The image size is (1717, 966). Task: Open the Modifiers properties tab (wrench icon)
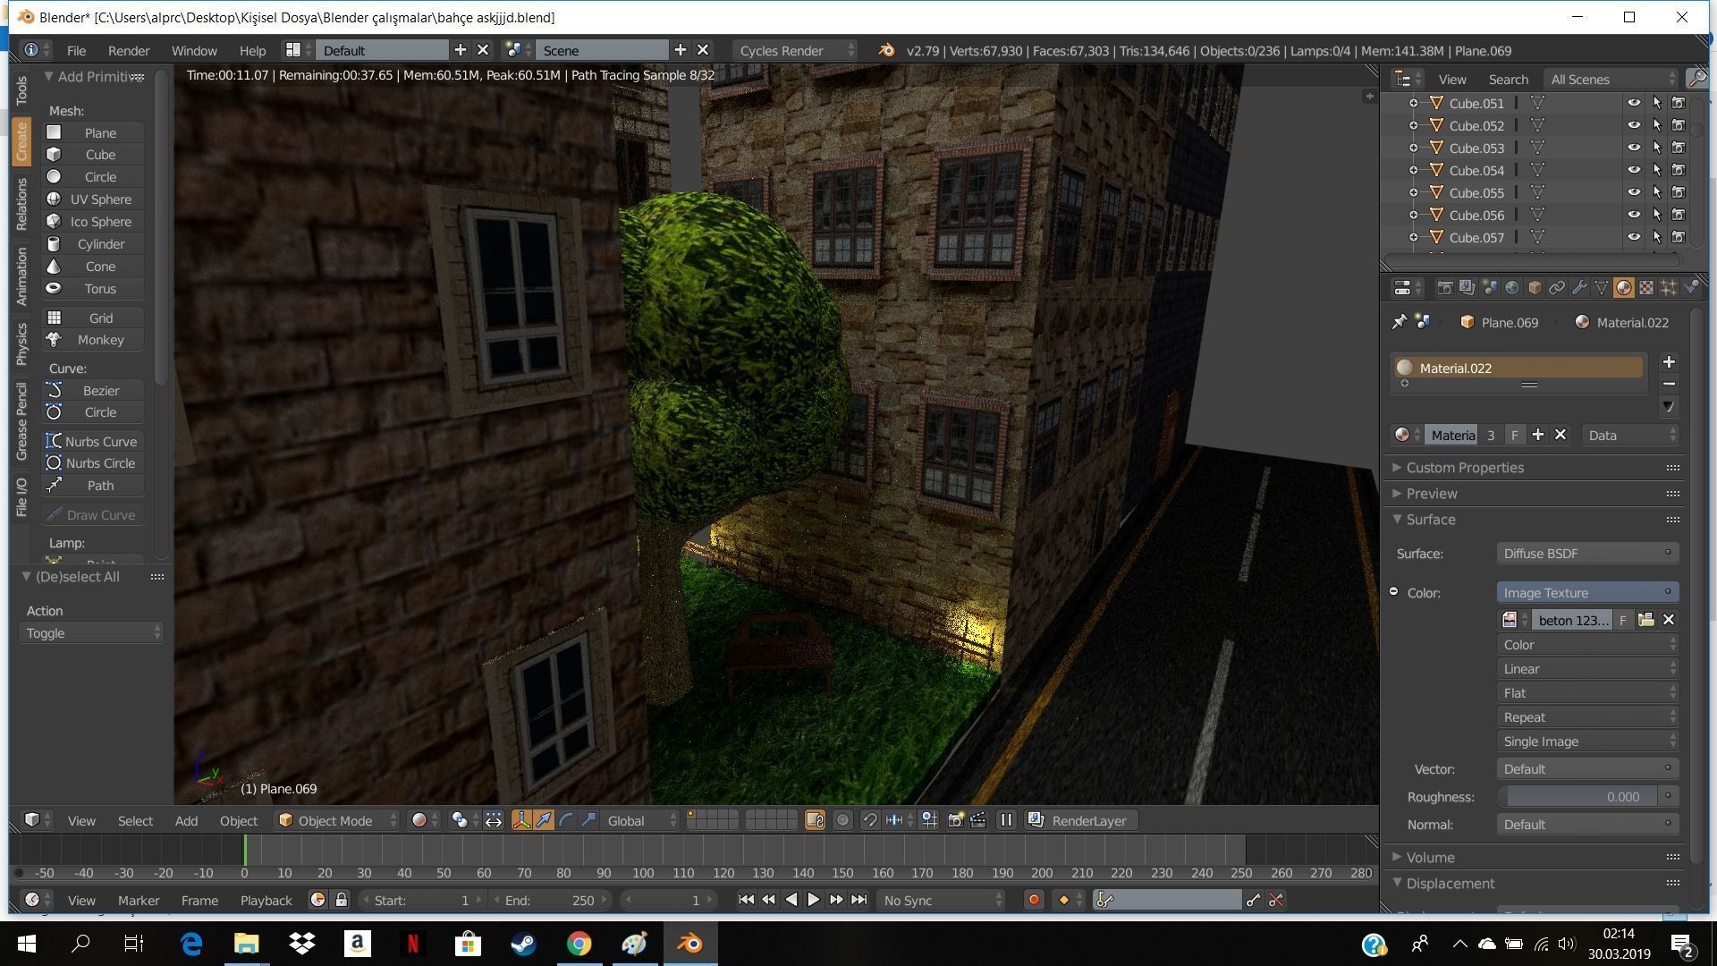coord(1578,288)
